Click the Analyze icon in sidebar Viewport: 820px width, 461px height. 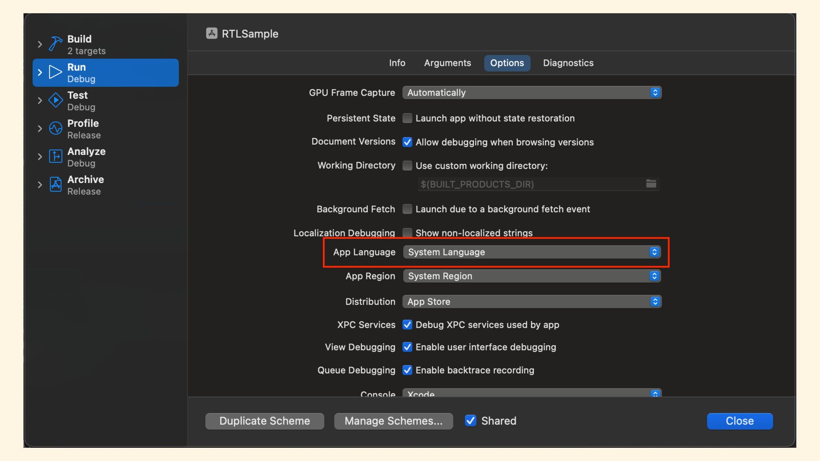56,156
